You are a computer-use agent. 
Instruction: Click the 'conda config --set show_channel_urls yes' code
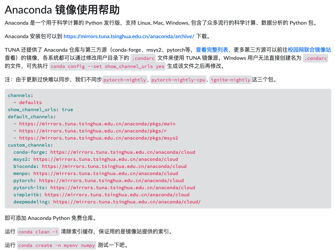click(x=107, y=66)
